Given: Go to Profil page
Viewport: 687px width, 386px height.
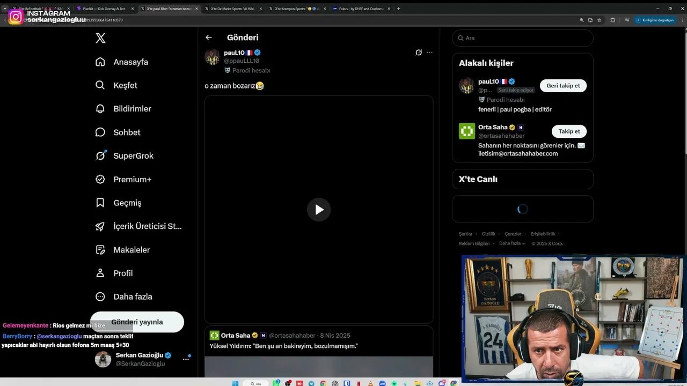Looking at the screenshot, I should (x=114, y=273).
